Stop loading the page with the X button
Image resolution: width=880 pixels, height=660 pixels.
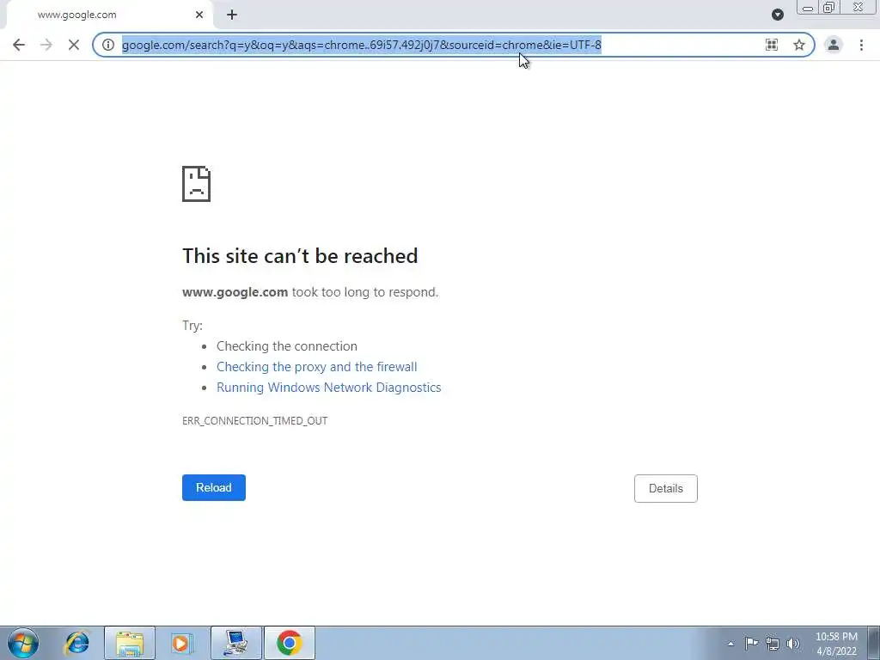click(74, 45)
